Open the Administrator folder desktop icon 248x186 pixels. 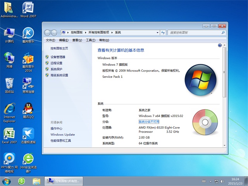(9, 9)
